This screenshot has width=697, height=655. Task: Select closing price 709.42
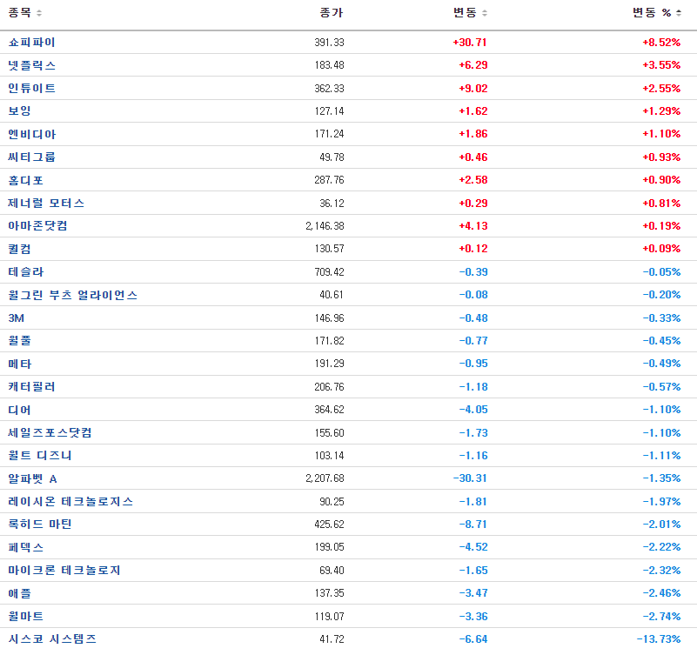click(x=329, y=272)
